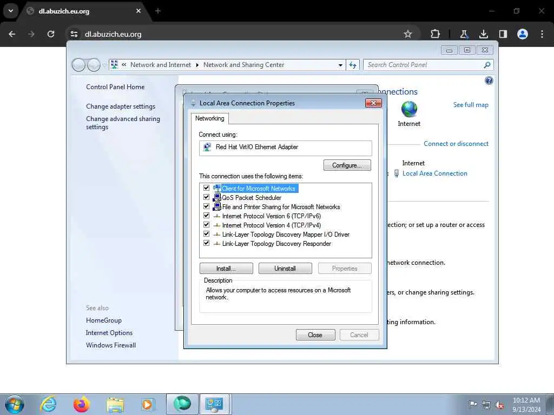Open Change advanced sharing settings

pyautogui.click(x=123, y=123)
